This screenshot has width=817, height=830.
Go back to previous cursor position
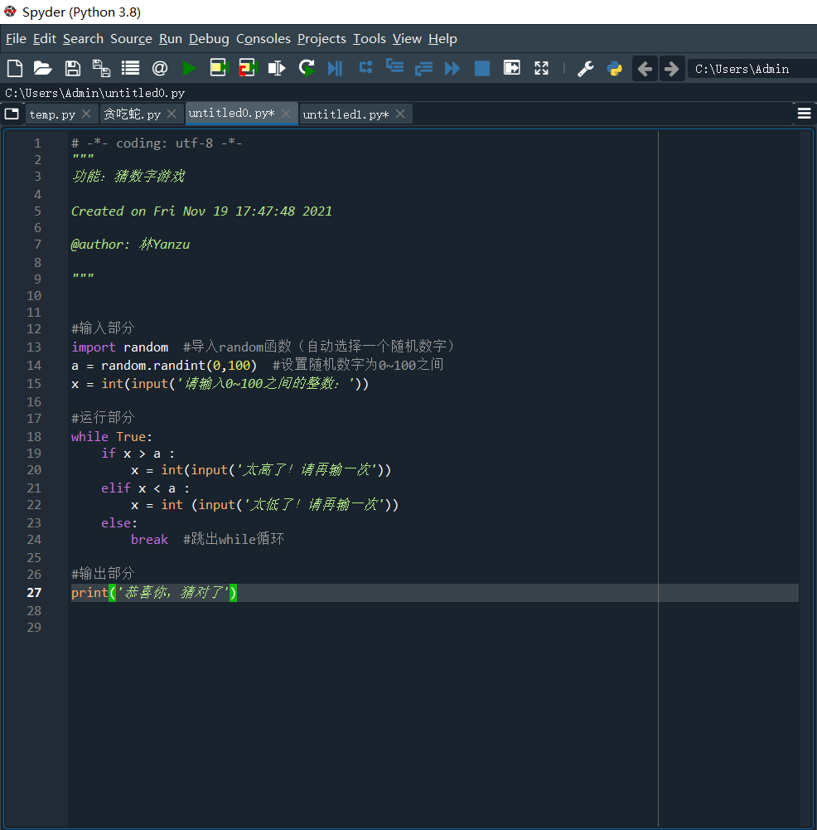644,69
